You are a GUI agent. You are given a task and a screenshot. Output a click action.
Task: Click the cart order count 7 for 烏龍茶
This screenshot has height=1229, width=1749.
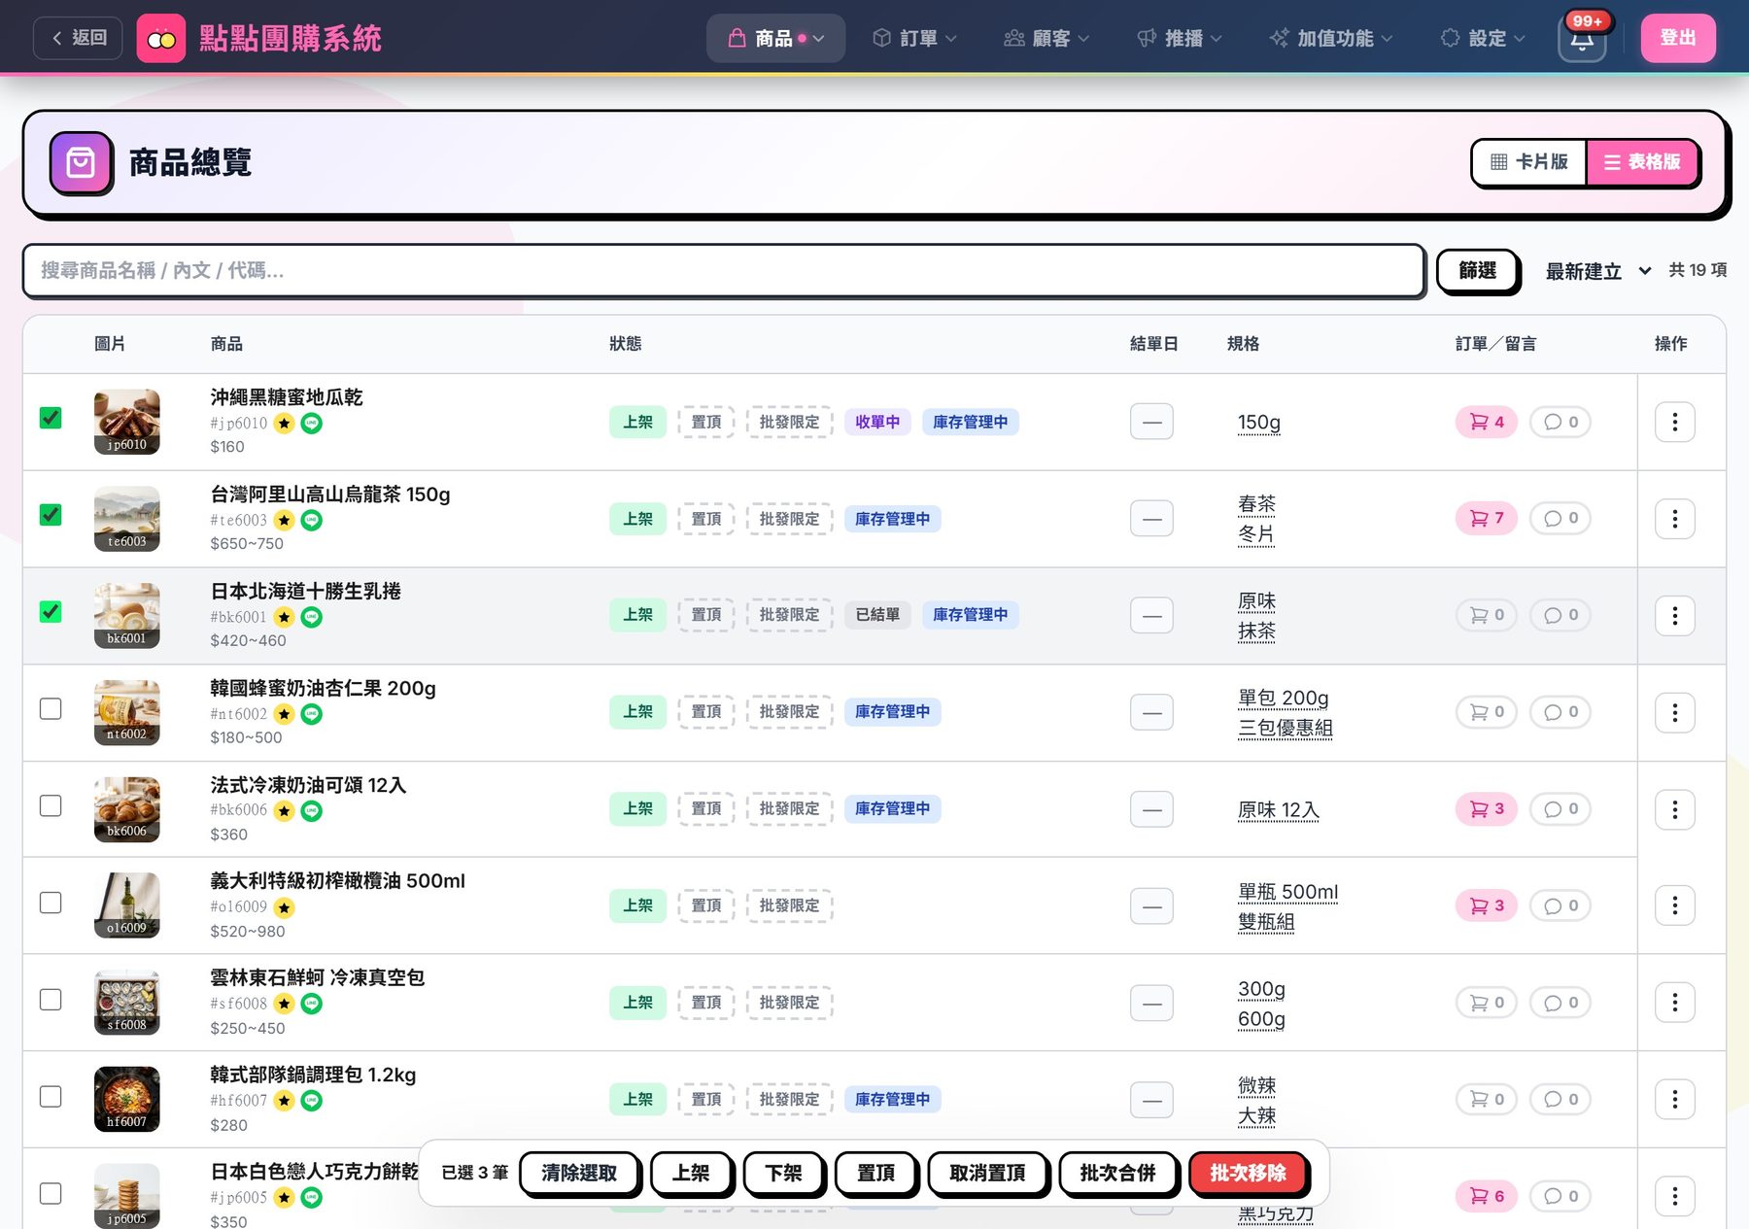(x=1486, y=518)
